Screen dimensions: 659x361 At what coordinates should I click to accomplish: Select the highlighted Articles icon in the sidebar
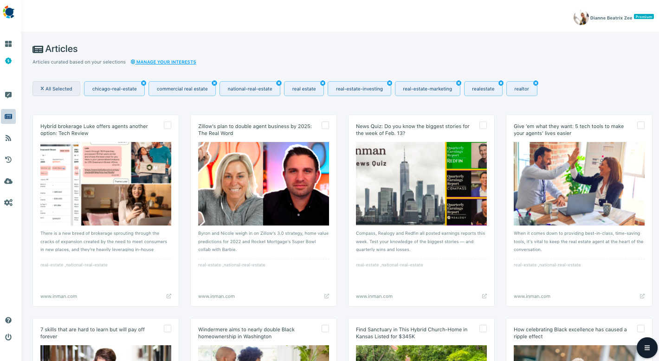[x=8, y=116]
